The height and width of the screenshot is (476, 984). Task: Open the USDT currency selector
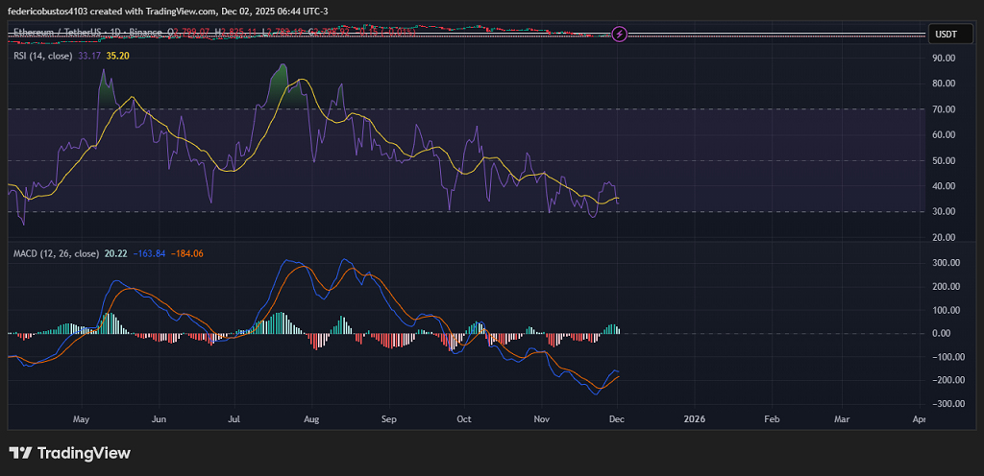946,35
